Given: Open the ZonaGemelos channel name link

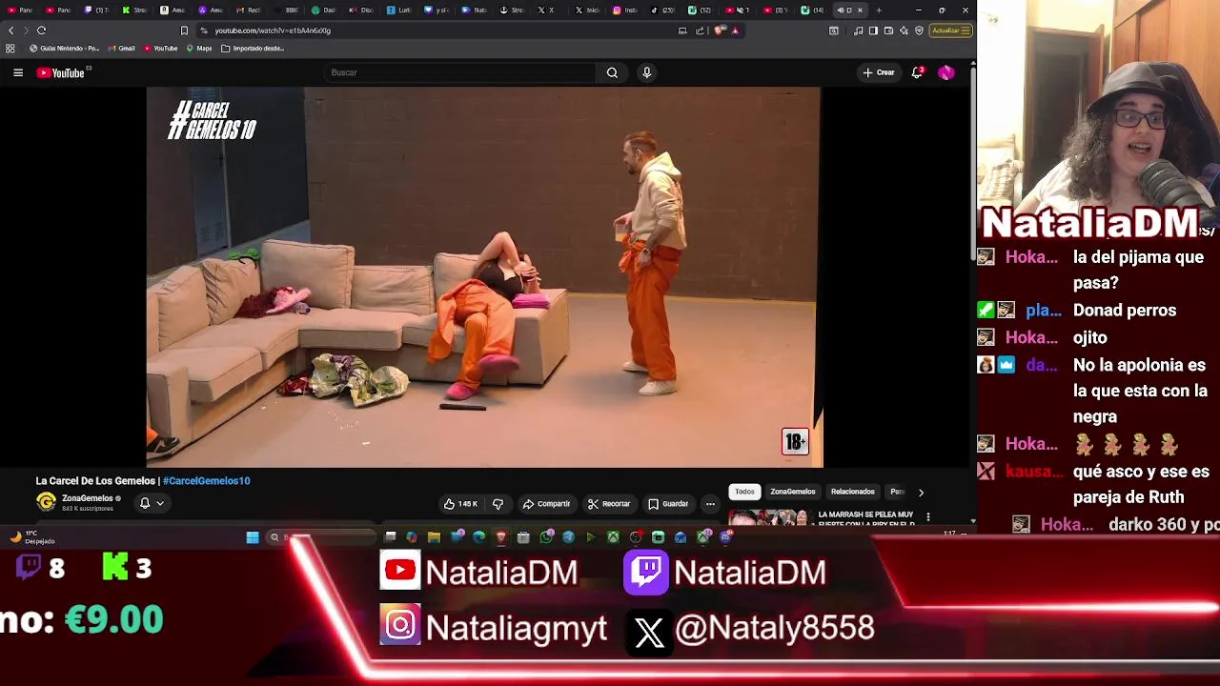Looking at the screenshot, I should click(88, 498).
